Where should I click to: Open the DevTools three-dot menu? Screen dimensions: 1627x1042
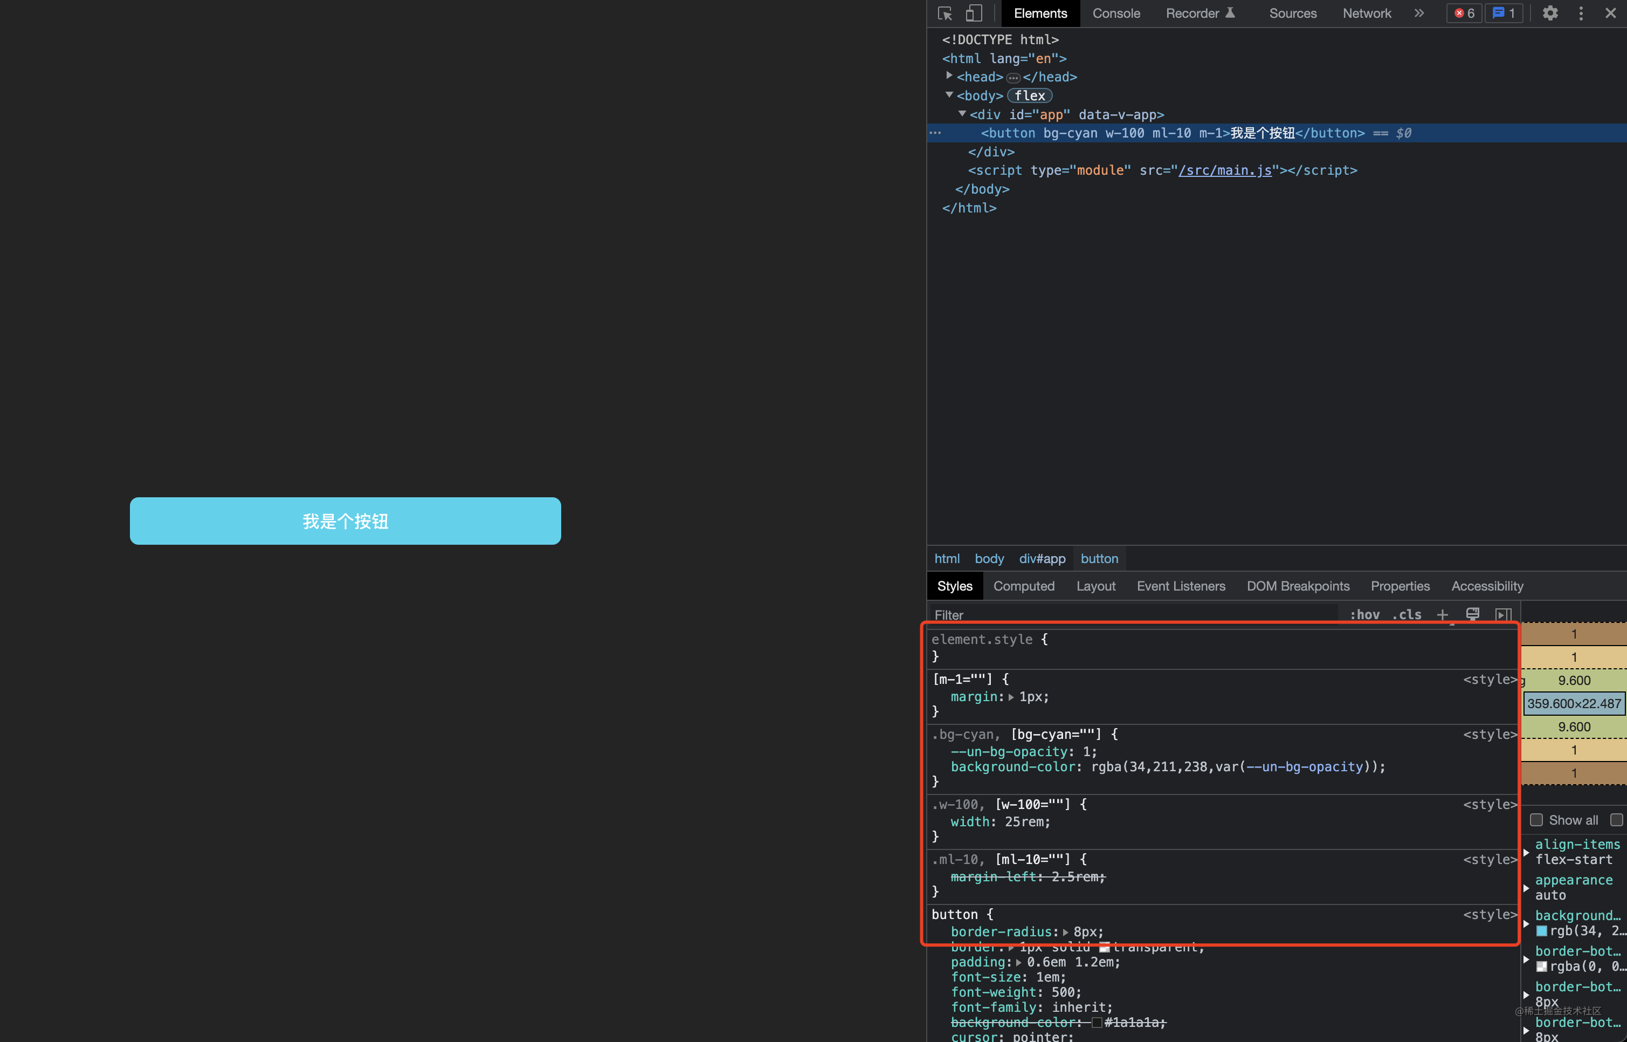point(1581,13)
